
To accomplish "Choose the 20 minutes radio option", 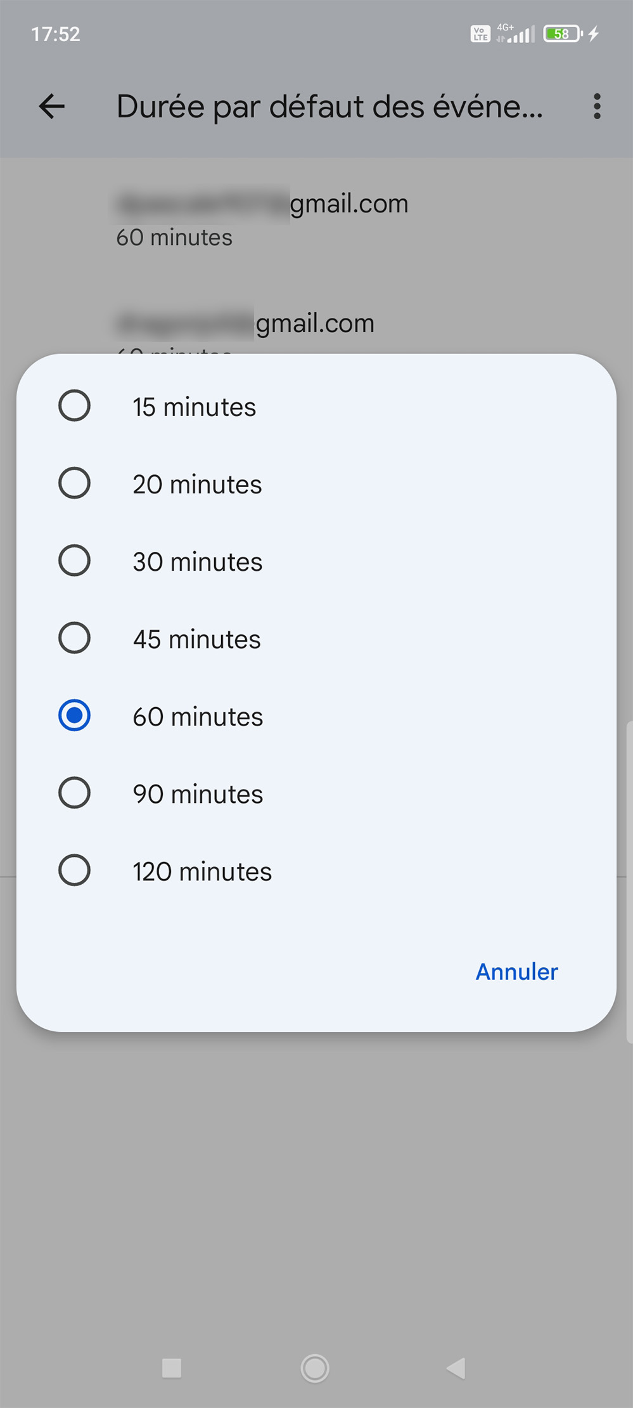I will tap(75, 483).
